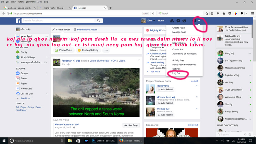Viewport: 256px width, 144px height.
Task: Open new tab with plus button
Action: point(110,8)
